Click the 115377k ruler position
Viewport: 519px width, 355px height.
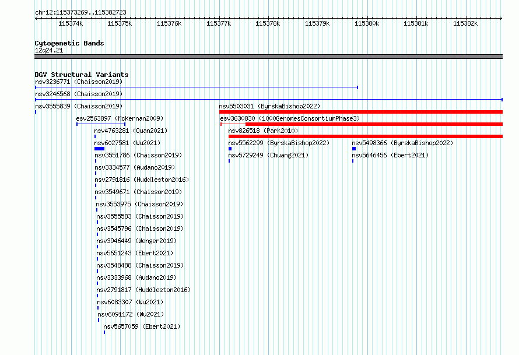[x=219, y=23]
